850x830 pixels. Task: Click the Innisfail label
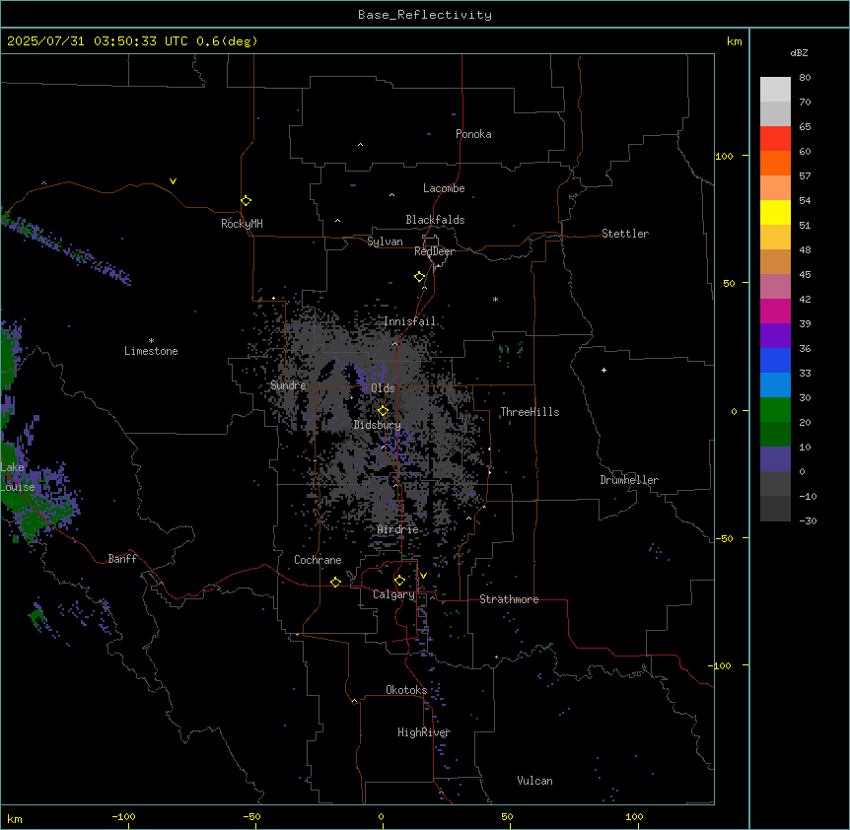coord(409,321)
